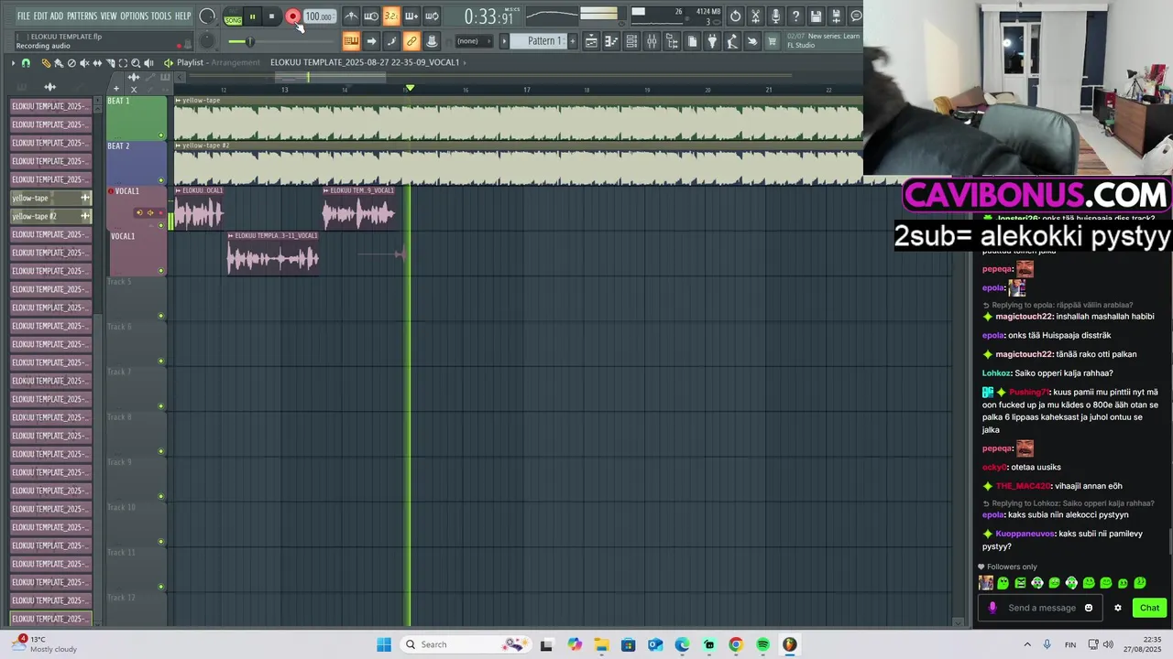Open the plugin picker plug icon
Image resolution: width=1173 pixels, height=659 pixels.
(x=711, y=41)
